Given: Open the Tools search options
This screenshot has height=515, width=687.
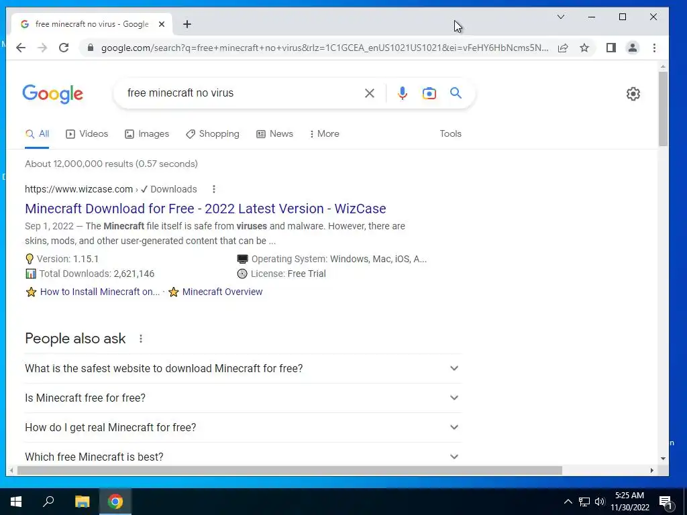Looking at the screenshot, I should pos(450,134).
